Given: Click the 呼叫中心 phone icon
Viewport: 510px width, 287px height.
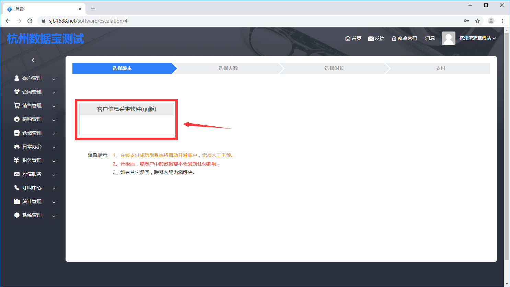Looking at the screenshot, I should [x=16, y=188].
